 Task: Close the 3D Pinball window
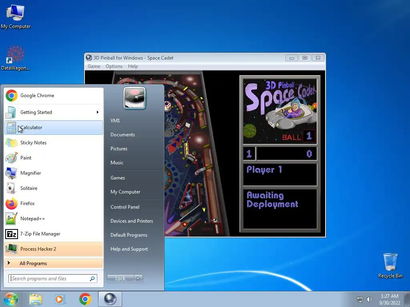coord(318,58)
